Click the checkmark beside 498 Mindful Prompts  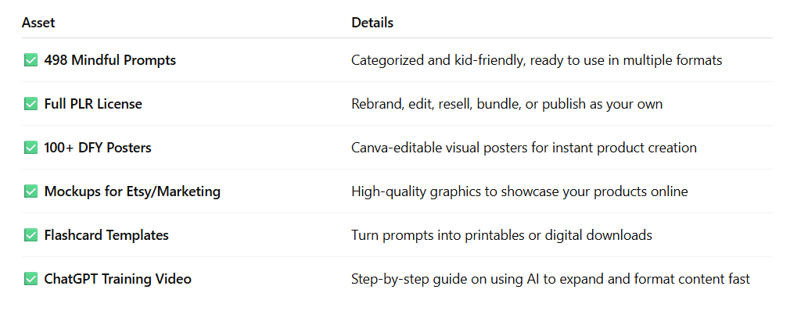point(31,60)
